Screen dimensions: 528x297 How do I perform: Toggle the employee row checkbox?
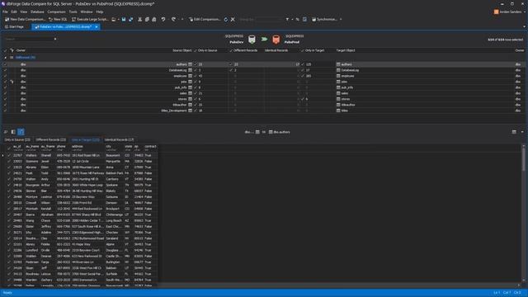pos(5,76)
